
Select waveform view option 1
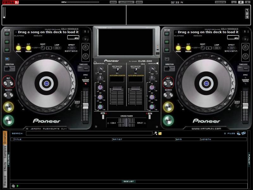(247, 10)
